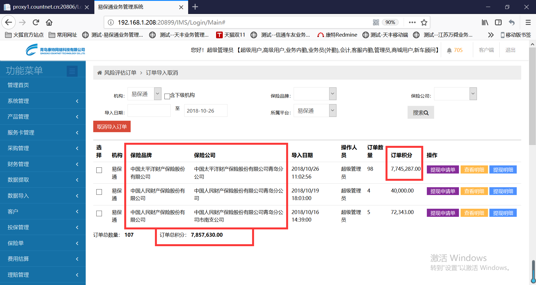The image size is (536, 285).
Task: Click the browser address bar URL
Action: [171, 22]
